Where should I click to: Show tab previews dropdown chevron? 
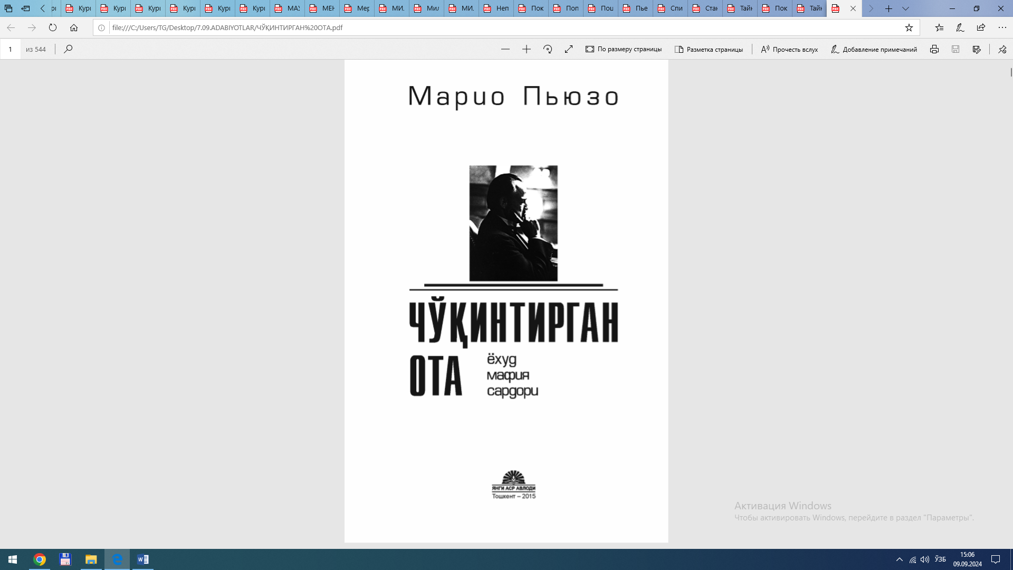click(x=905, y=8)
